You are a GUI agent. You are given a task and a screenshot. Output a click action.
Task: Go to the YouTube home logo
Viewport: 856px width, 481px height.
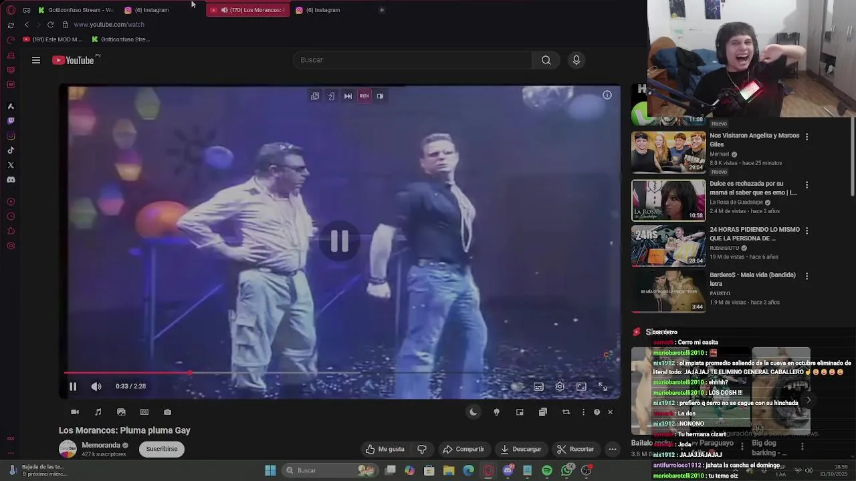coord(74,60)
